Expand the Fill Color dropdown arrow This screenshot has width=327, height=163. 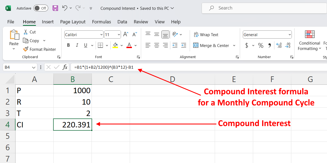tap(122, 45)
